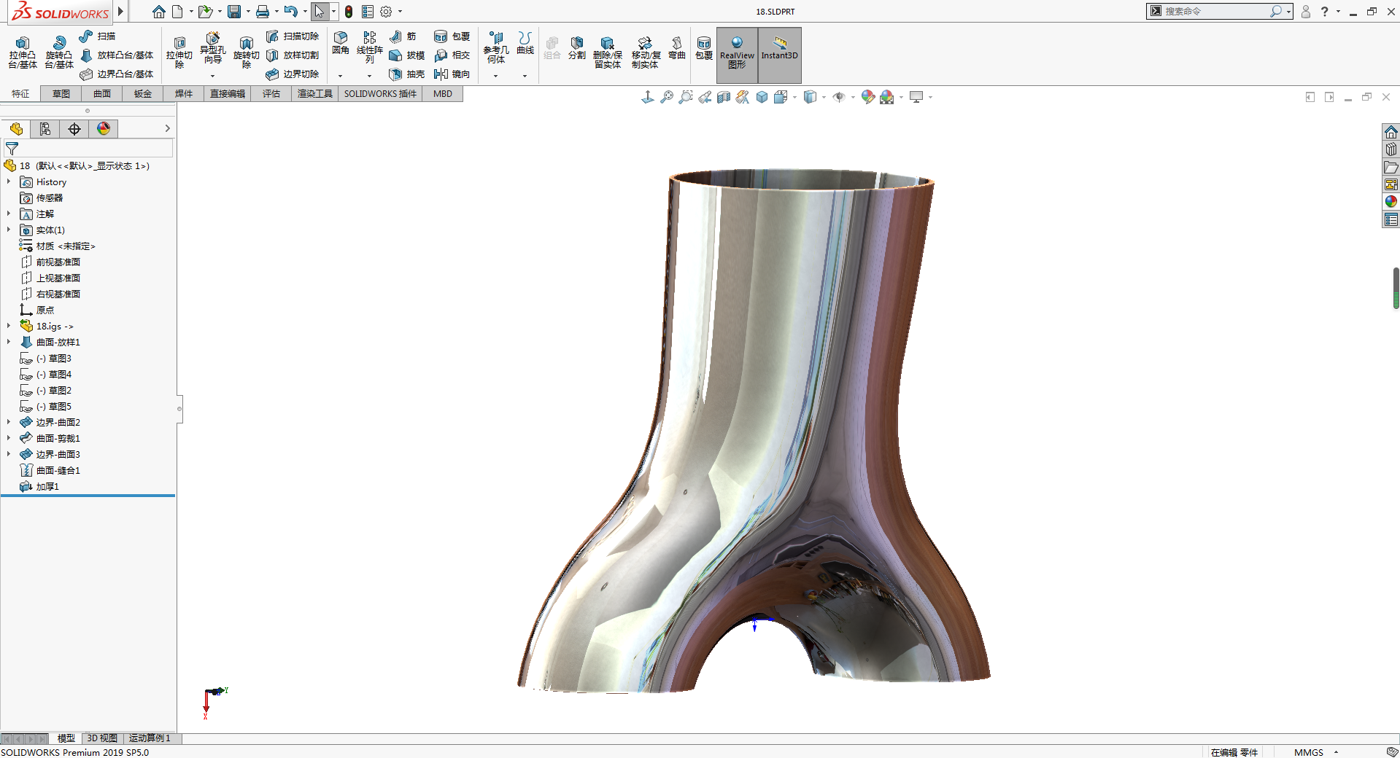Open the Hide/Show Items eye icon
The height and width of the screenshot is (758, 1400).
pyautogui.click(x=839, y=97)
